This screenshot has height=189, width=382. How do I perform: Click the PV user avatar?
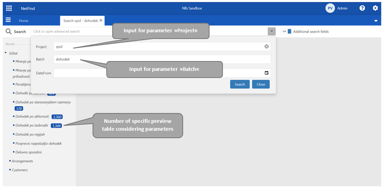pyautogui.click(x=330, y=8)
